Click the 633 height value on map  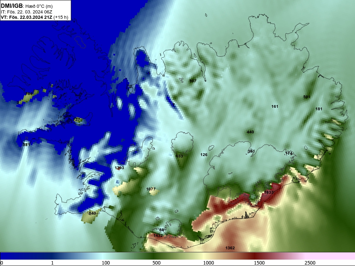tap(179, 156)
